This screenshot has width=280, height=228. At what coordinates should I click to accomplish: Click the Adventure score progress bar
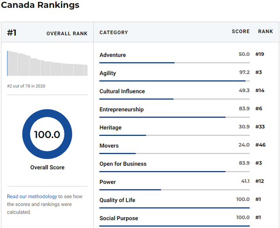[175, 63]
